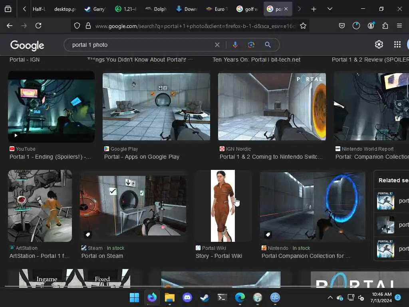
Task: Switch to the Euro T tab
Action: coord(217,9)
